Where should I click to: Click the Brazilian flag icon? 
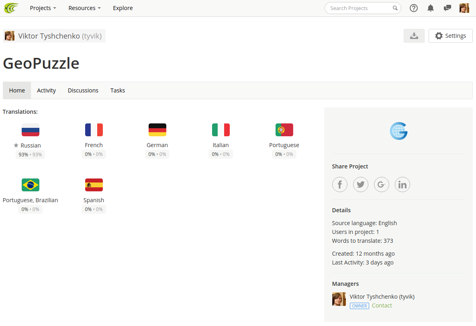(x=31, y=185)
